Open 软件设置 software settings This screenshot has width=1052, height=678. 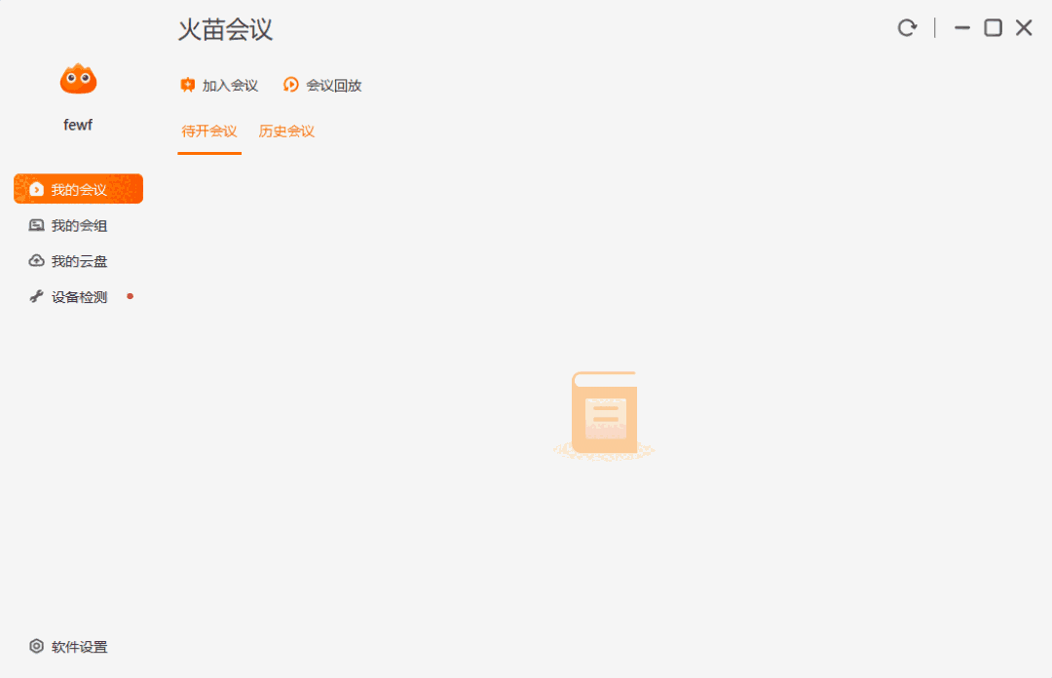(66, 647)
